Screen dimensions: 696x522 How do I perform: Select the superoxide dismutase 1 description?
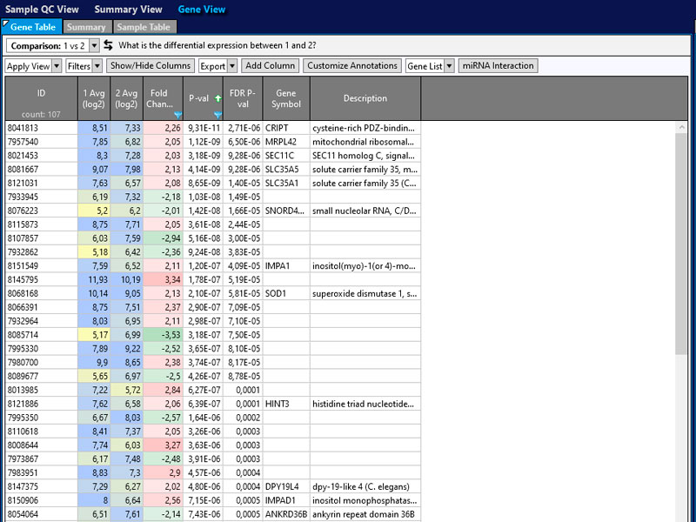tap(365, 293)
